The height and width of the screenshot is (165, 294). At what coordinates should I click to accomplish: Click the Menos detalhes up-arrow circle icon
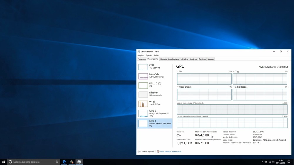[x=139, y=152]
